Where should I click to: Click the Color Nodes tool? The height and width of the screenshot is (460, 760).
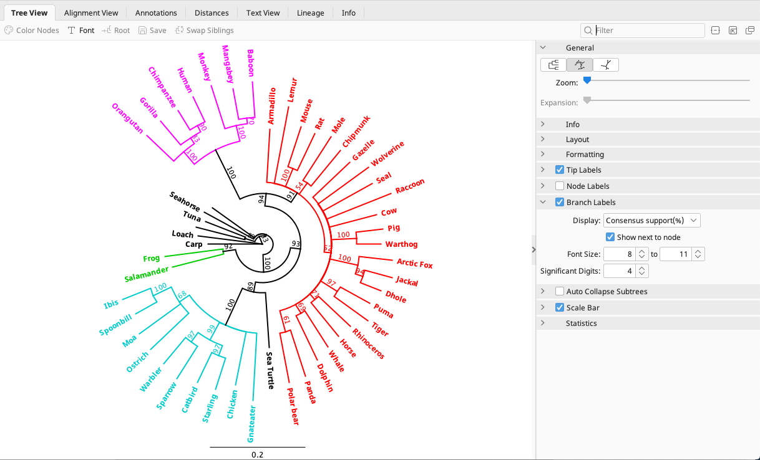pos(32,30)
